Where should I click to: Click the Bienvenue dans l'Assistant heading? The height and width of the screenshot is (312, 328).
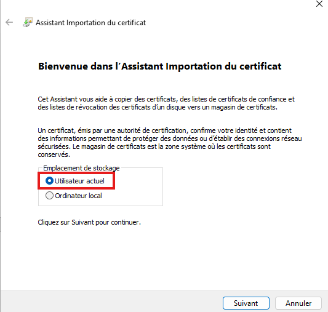(159, 66)
